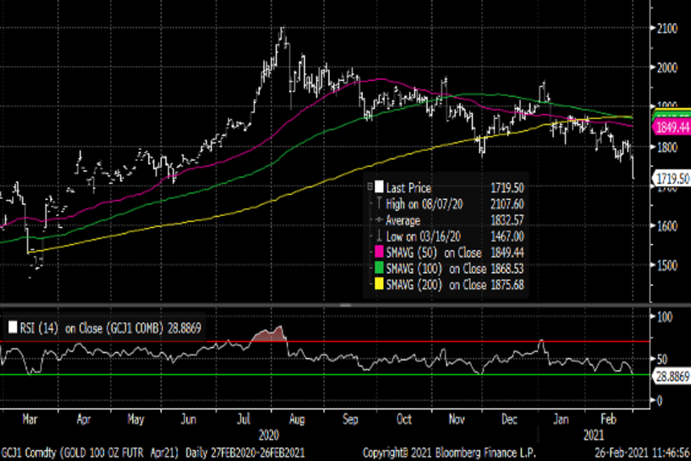Screen dimensions: 691x461
Task: Click the 1719.50 last price axis tag
Action: click(673, 179)
